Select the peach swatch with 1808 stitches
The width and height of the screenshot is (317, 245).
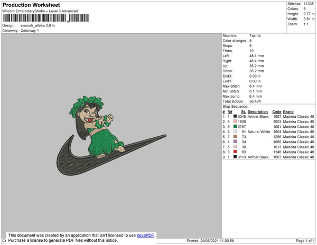pos(235,121)
